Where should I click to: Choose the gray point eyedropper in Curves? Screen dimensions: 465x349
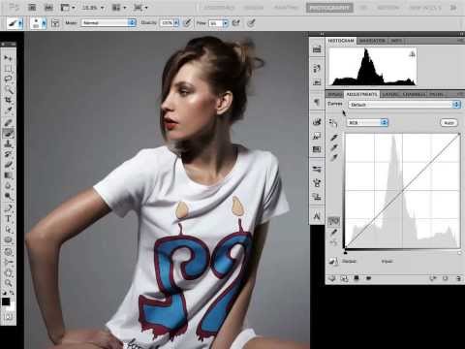334,147
